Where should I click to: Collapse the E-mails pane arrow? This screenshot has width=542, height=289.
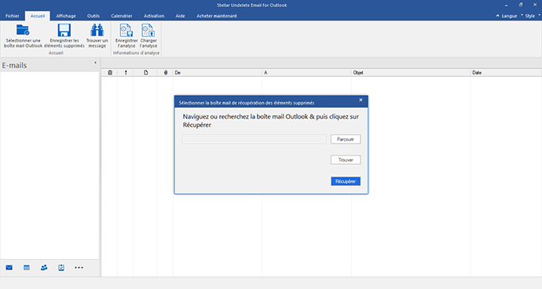(x=95, y=63)
